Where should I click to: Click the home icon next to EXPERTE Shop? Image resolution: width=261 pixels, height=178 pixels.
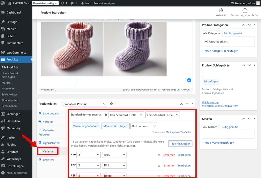point(10,3)
